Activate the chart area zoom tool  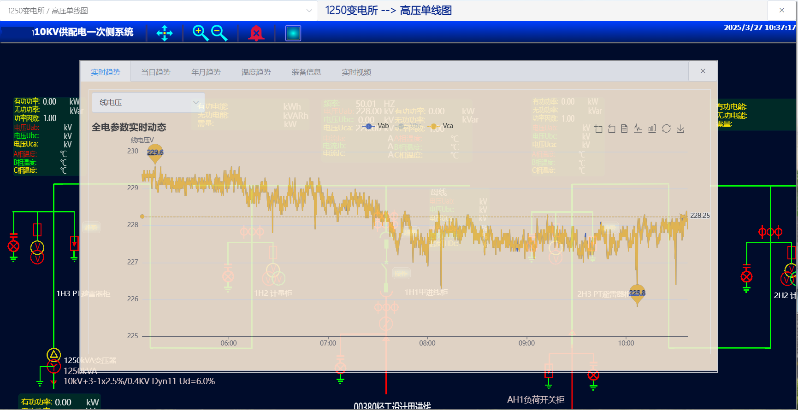pyautogui.click(x=598, y=129)
